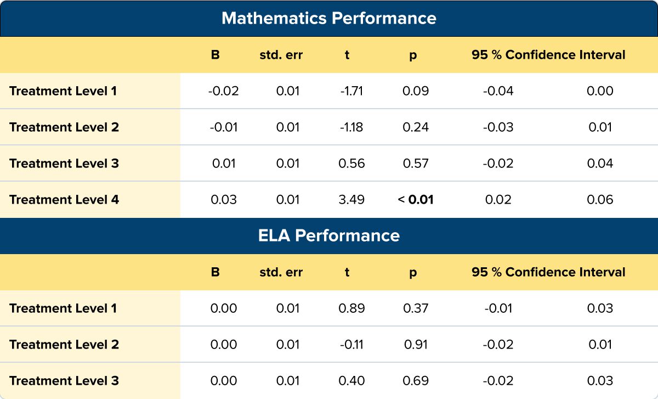Click the t value 3.49
Viewport: 658px width, 399px height.
[x=352, y=200]
